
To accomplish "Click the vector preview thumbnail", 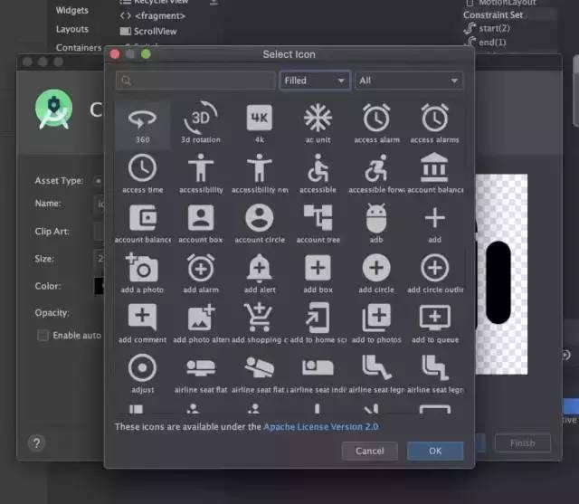I will coord(501,274).
